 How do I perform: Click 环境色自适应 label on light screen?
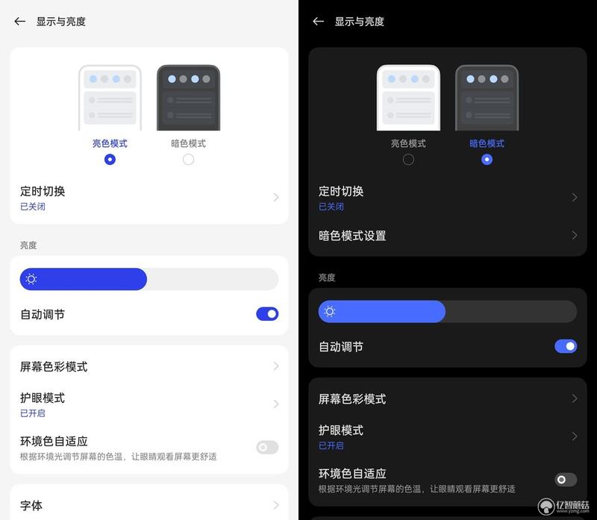point(54,441)
